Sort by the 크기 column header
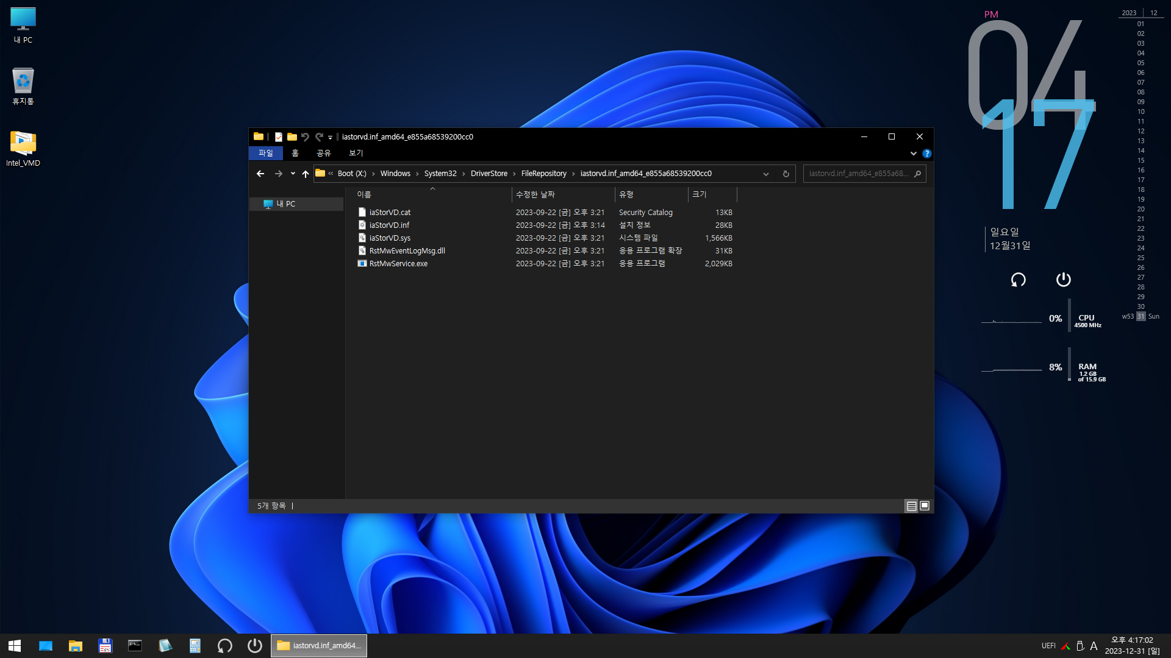Viewport: 1171px width, 658px height. (x=712, y=194)
